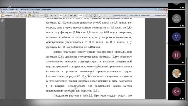Open the zoom level dropdown arrow
This screenshot has width=188, height=106.
[x=85, y=16]
